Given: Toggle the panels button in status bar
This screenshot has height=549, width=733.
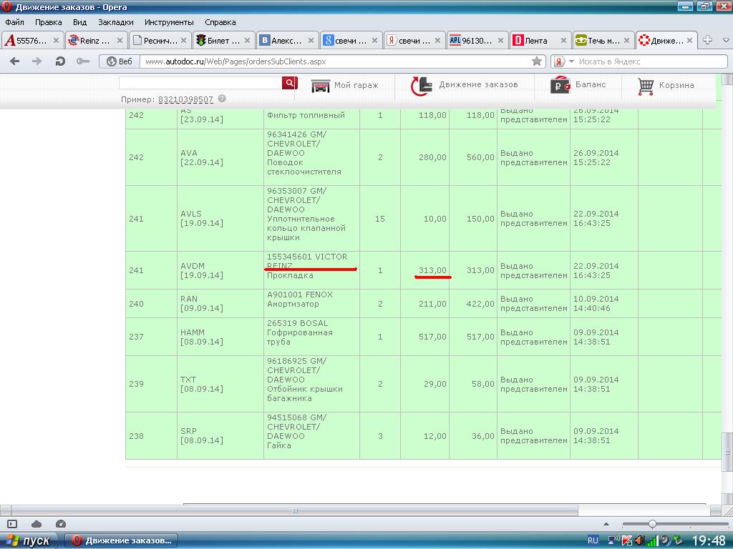Looking at the screenshot, I should pos(12,524).
